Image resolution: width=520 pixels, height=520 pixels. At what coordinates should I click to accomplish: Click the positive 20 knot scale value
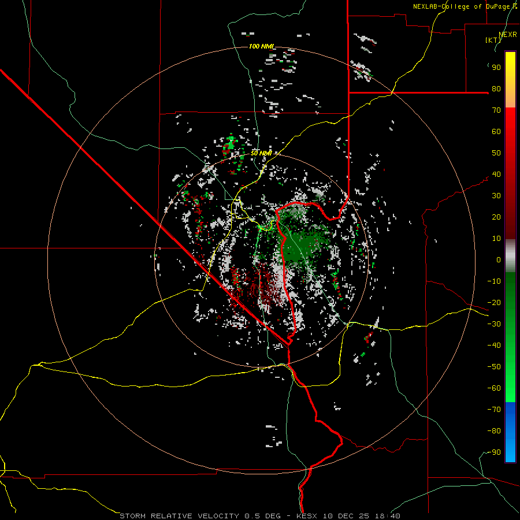coord(496,217)
